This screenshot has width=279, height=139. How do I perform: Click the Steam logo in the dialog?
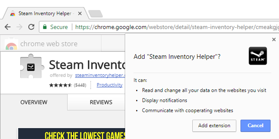258,56
